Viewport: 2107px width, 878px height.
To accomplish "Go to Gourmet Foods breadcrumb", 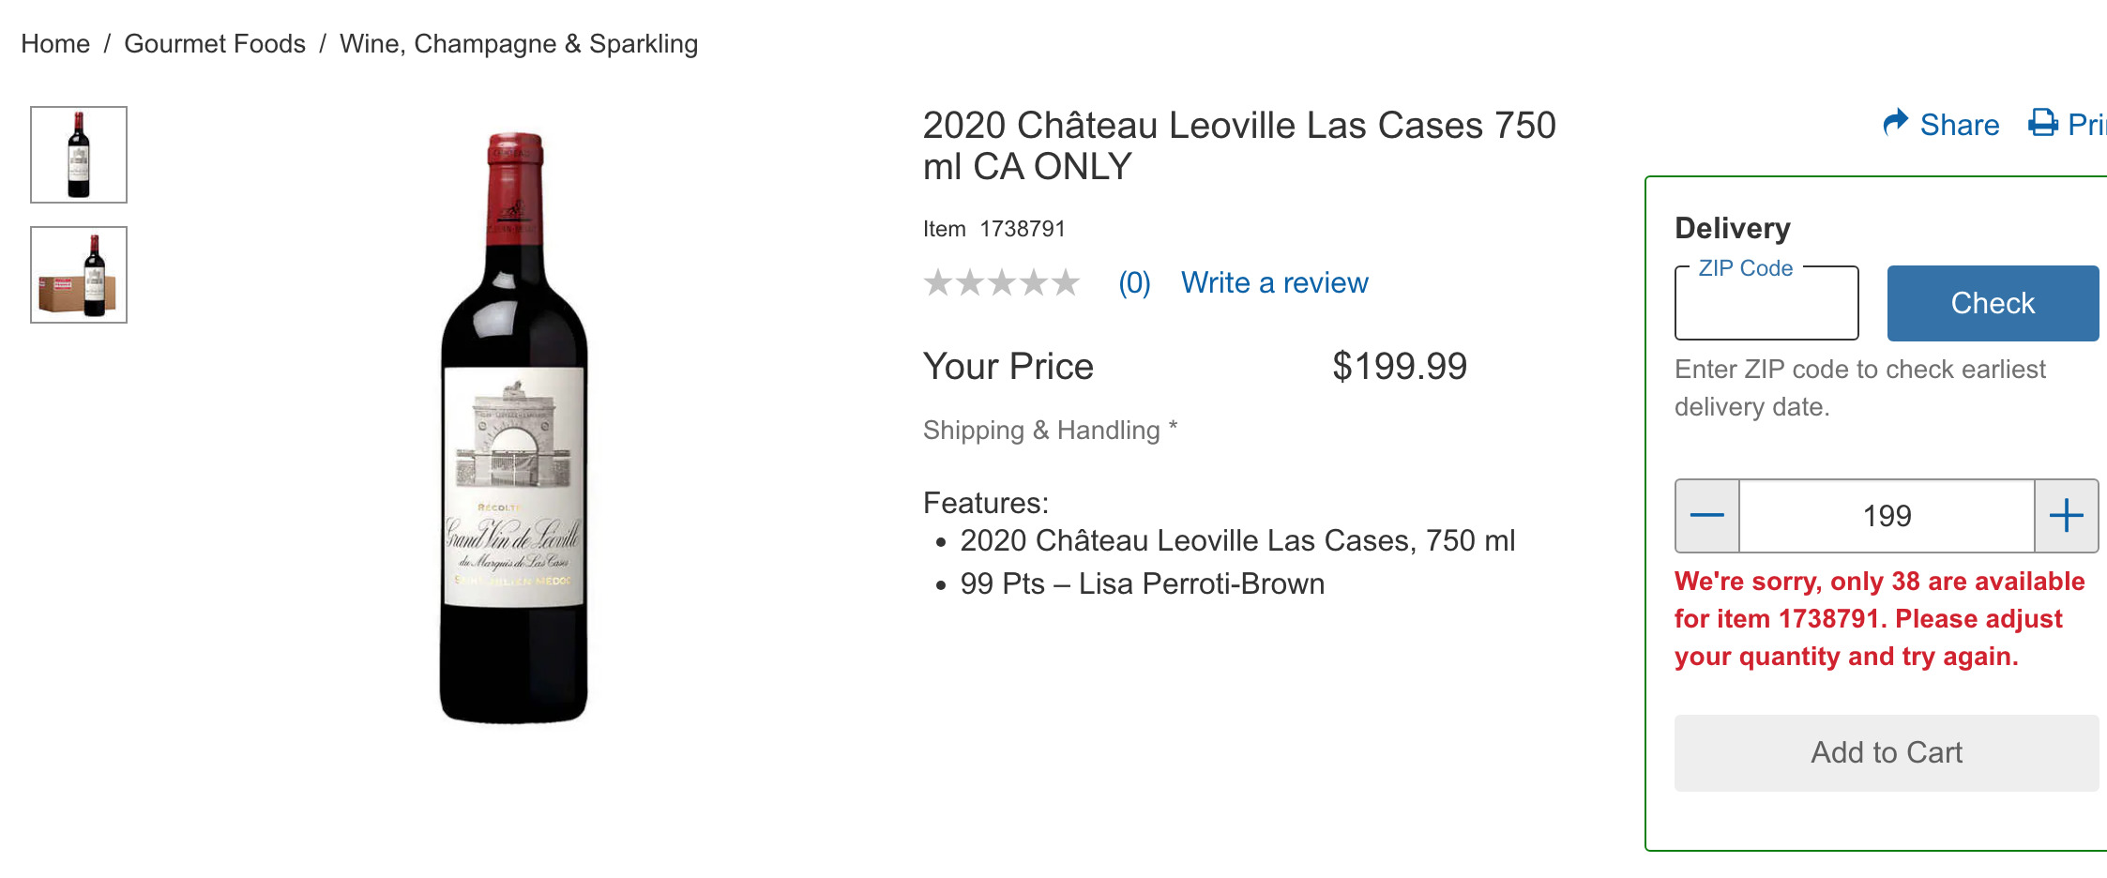I will point(215,44).
